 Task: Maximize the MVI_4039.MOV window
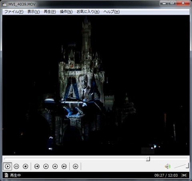172,3
